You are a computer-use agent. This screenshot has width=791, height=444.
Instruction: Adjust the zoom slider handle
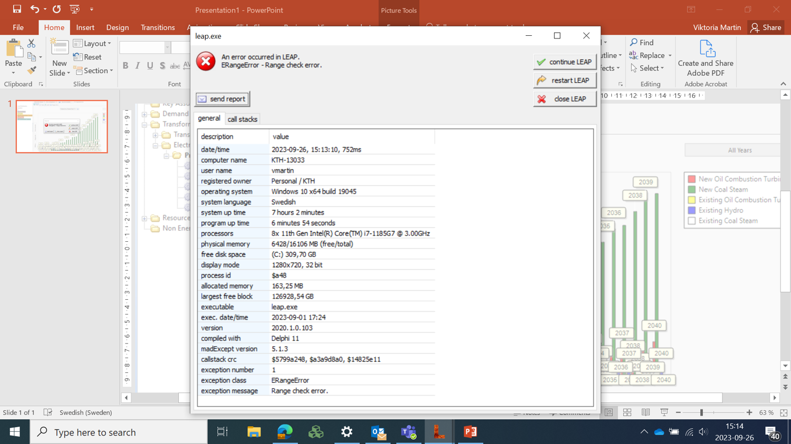[701, 412]
